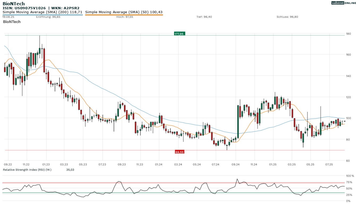This screenshot has width=358, height=208.
Task: Click the 50% RSI axis label
Action: point(349,188)
